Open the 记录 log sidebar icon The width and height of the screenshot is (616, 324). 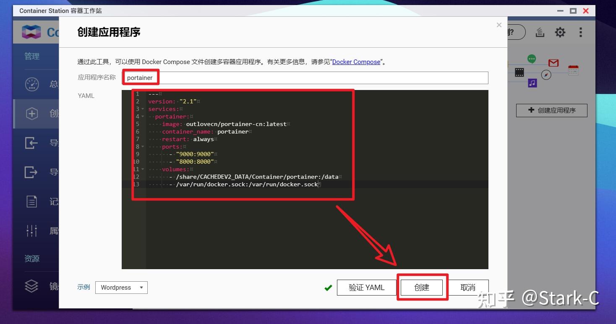pos(31,201)
